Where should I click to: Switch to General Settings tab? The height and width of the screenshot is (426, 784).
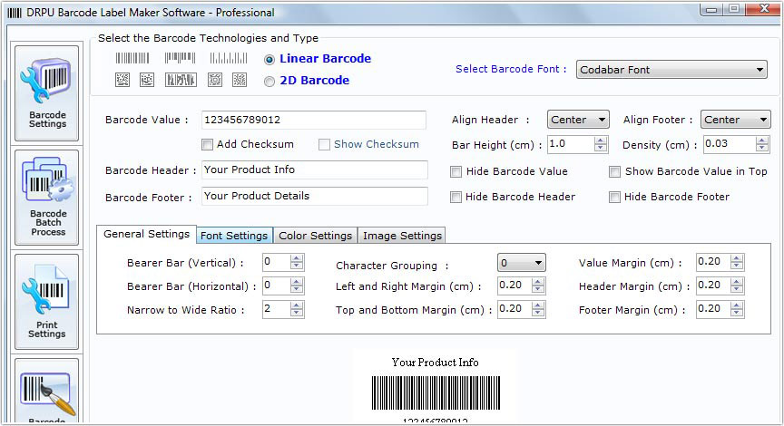click(x=146, y=234)
